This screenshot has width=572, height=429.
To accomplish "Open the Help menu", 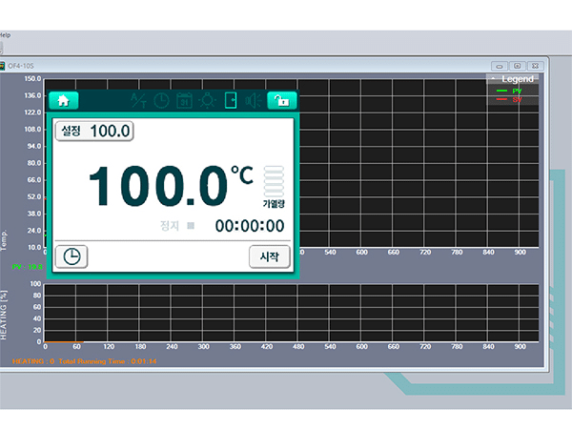I will pyautogui.click(x=5, y=34).
